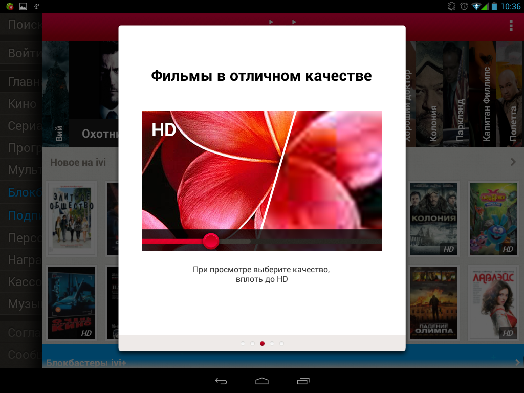The height and width of the screenshot is (393, 524).
Task: Expand the Новое на ivi section arrow
Action: (x=513, y=162)
